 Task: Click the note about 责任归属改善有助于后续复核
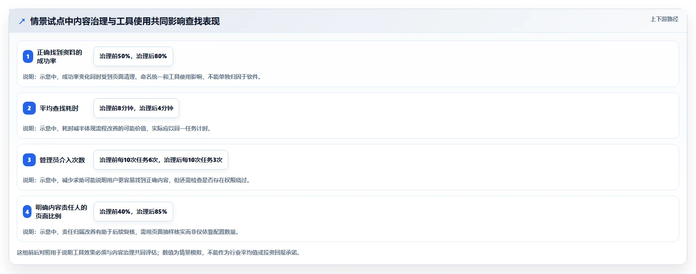point(131,232)
